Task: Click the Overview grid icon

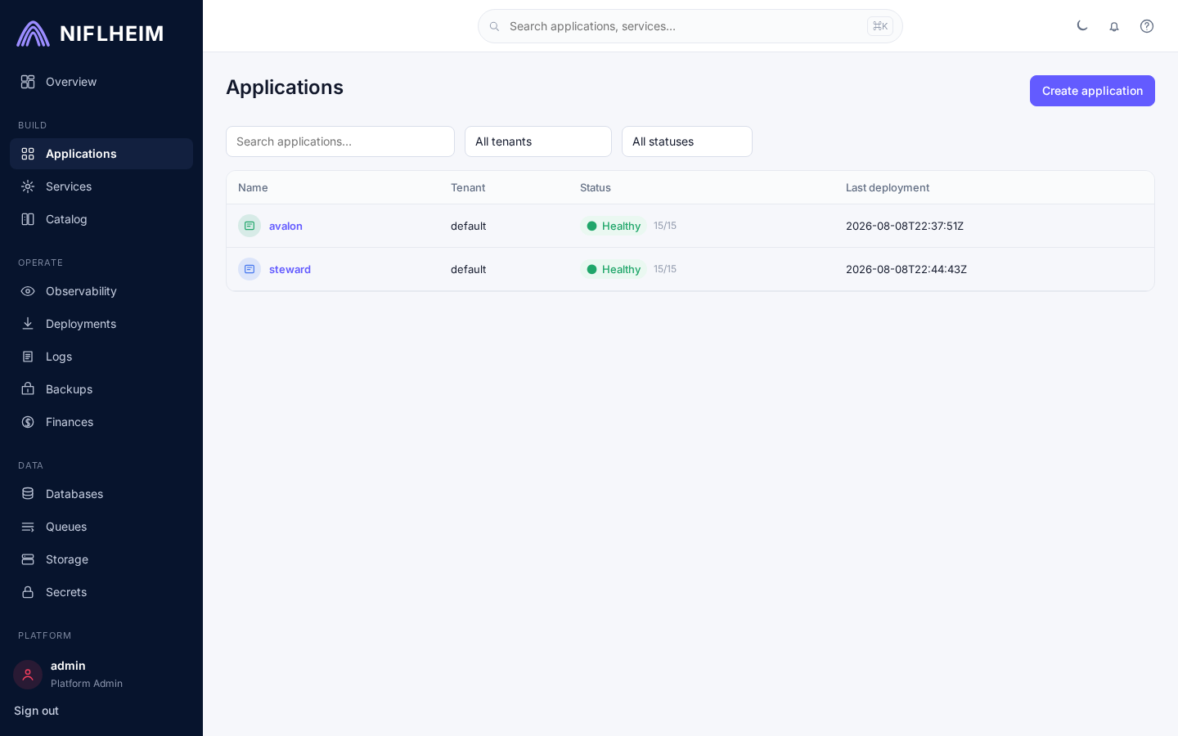Action: [x=28, y=82]
